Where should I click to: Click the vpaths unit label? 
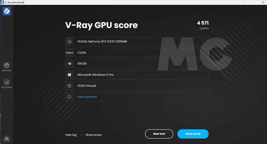204,28
